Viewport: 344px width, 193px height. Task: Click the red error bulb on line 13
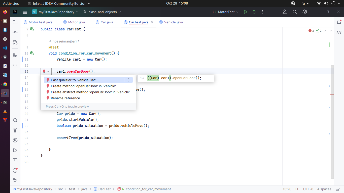click(x=44, y=71)
